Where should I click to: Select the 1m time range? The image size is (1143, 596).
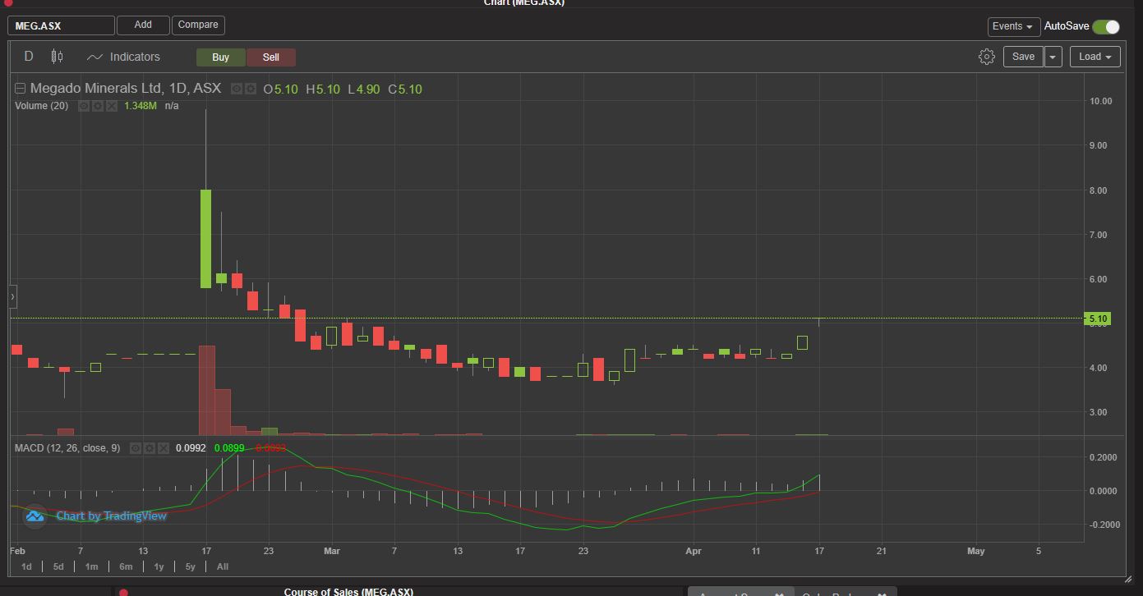coord(91,566)
